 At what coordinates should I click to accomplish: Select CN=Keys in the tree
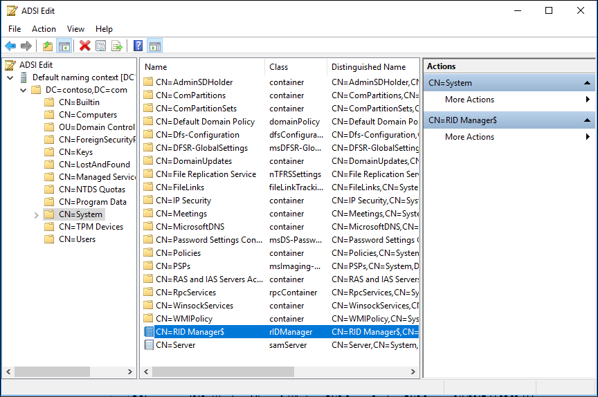75,152
